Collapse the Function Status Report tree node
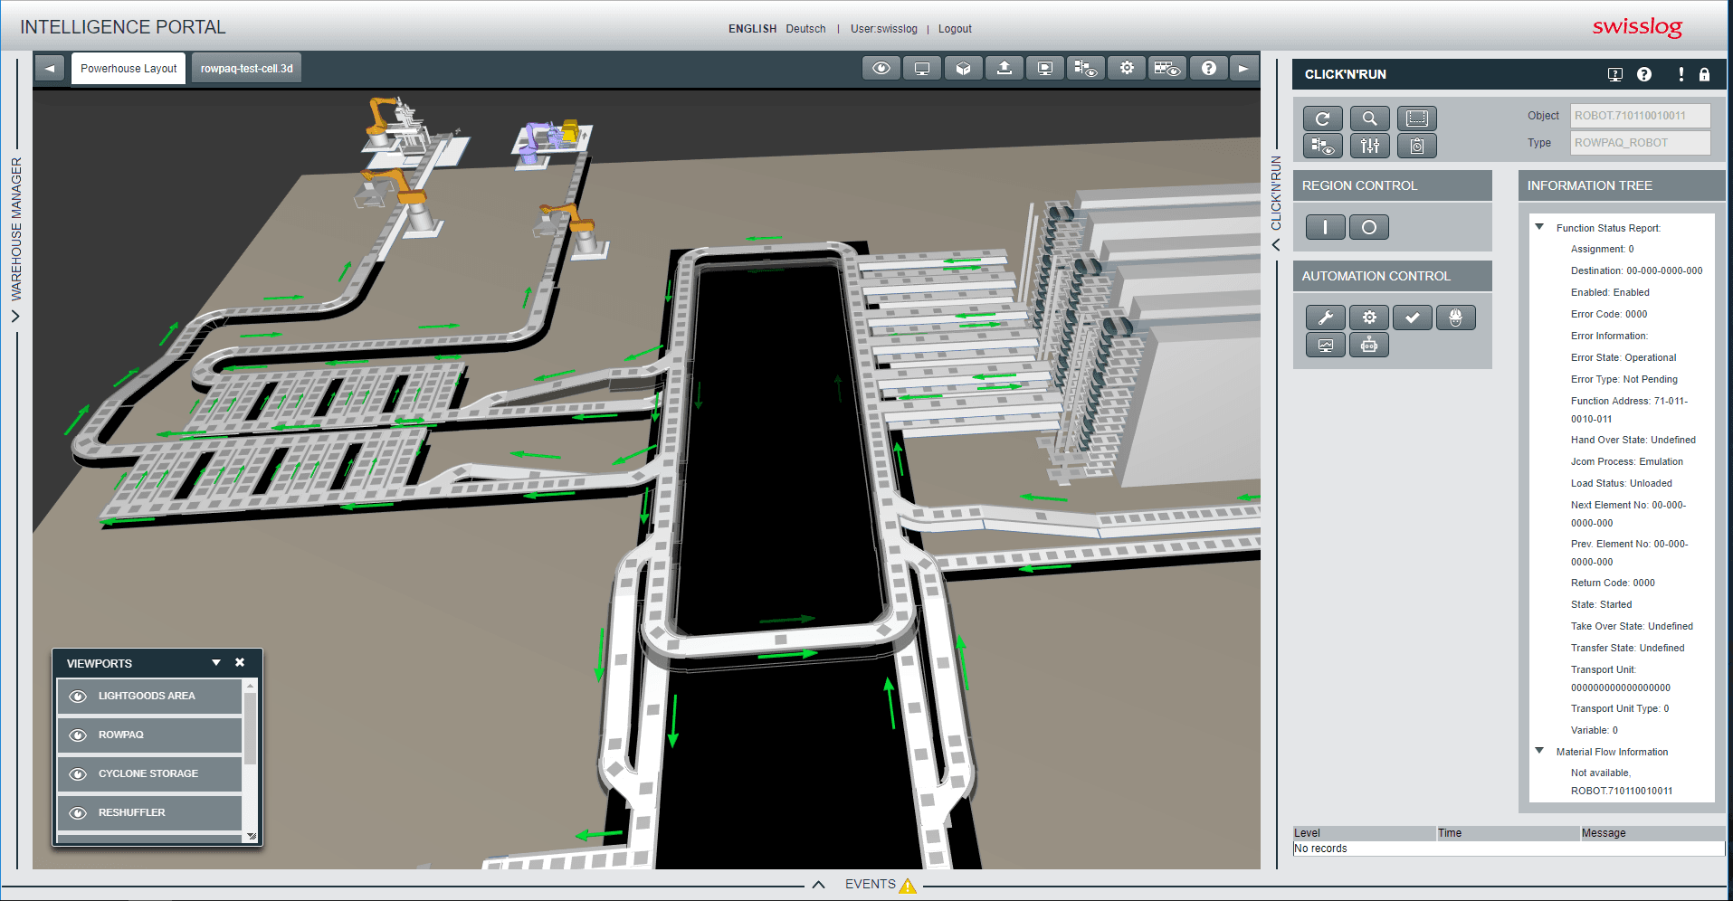The height and width of the screenshot is (901, 1733). point(1539,227)
